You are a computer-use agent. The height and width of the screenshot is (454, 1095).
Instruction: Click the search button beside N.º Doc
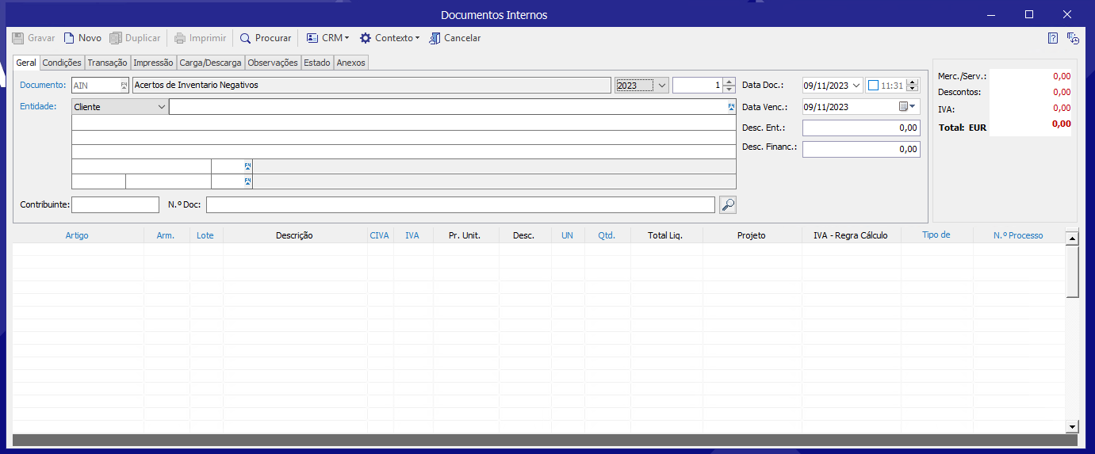point(727,205)
